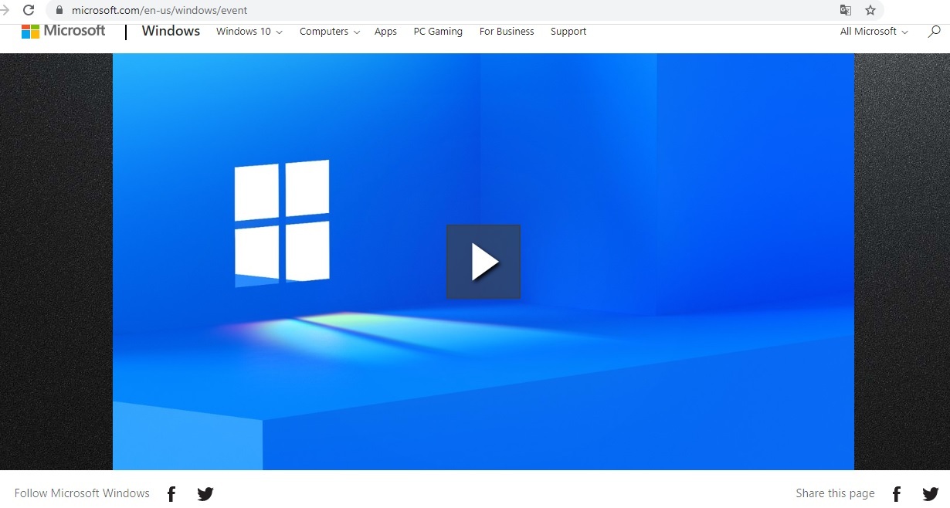Share this page on Twitter
Image resolution: width=950 pixels, height=508 pixels.
click(931, 494)
